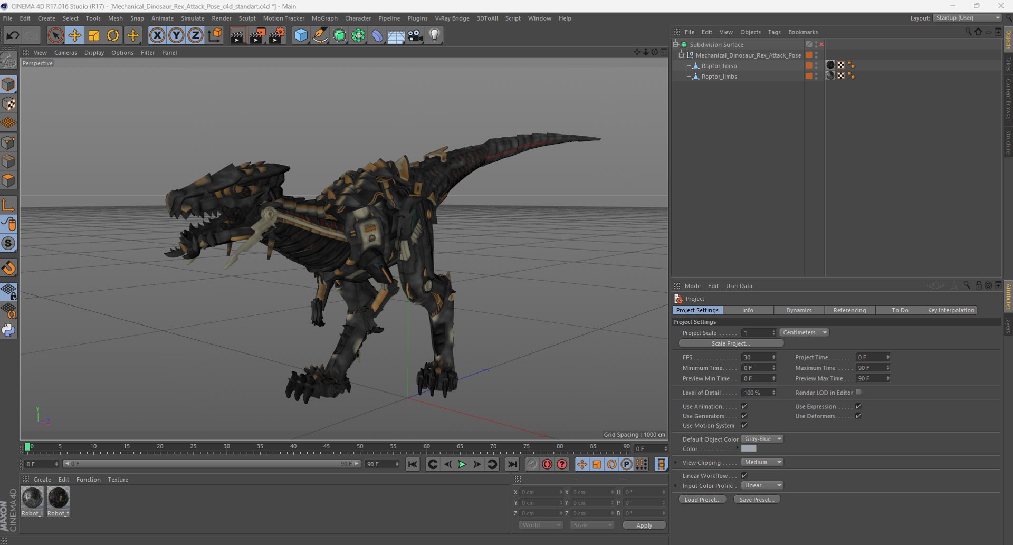This screenshot has height=545, width=1013.
Task: Open the Cameras viewport menu
Action: click(x=65, y=53)
